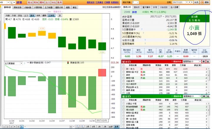This screenshot has width=212, height=129.
Task: Switch to the 體檢表 tab
Action: coord(137,7)
